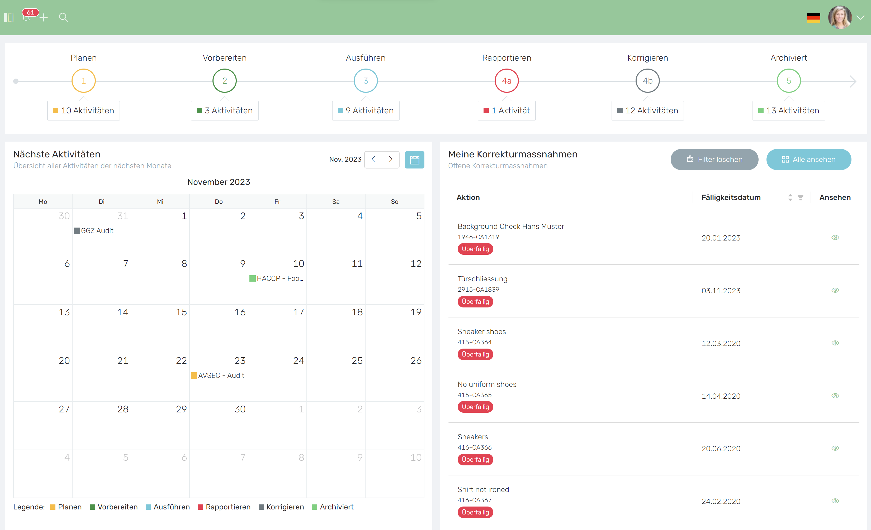Open the search magnifier icon
Viewport: 871px width, 530px height.
pyautogui.click(x=63, y=17)
